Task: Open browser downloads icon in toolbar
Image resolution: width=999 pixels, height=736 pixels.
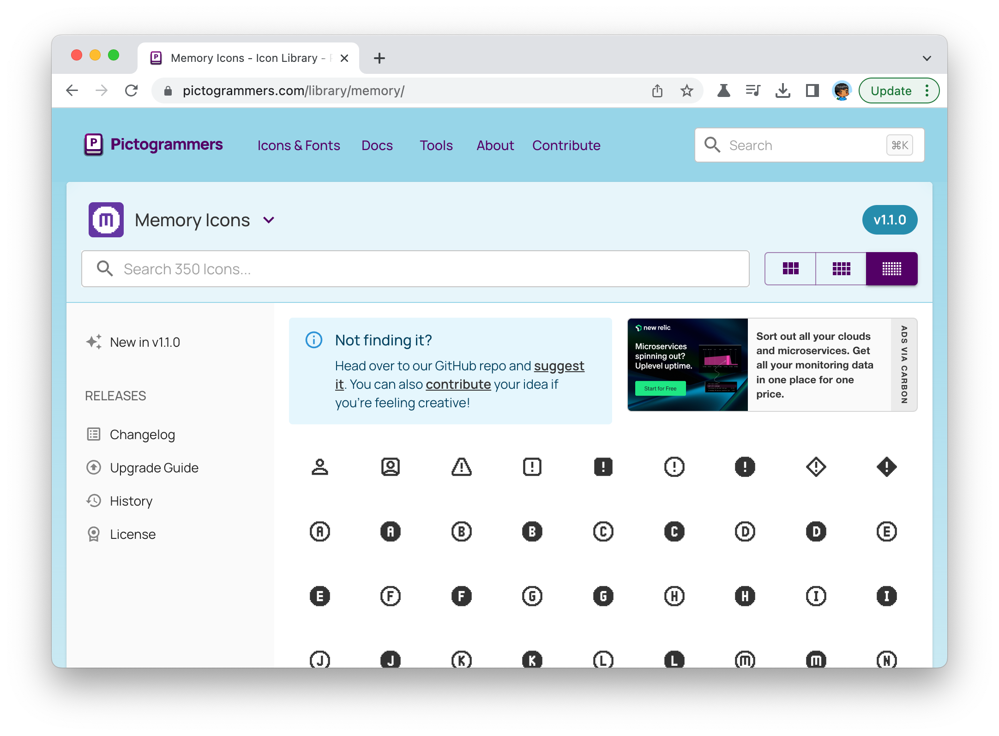Action: [782, 90]
